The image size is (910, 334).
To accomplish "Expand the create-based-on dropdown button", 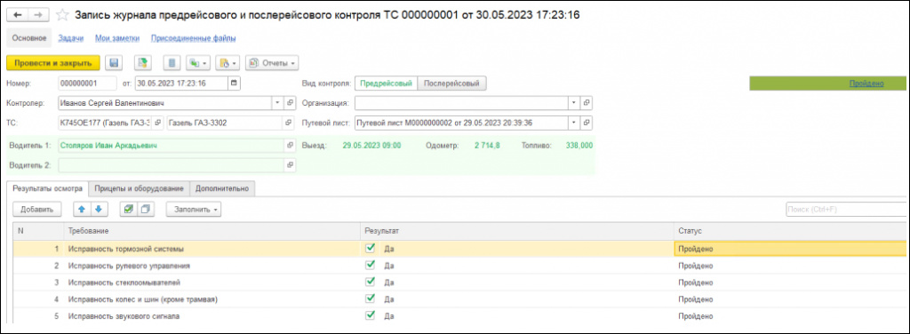I will point(198,62).
